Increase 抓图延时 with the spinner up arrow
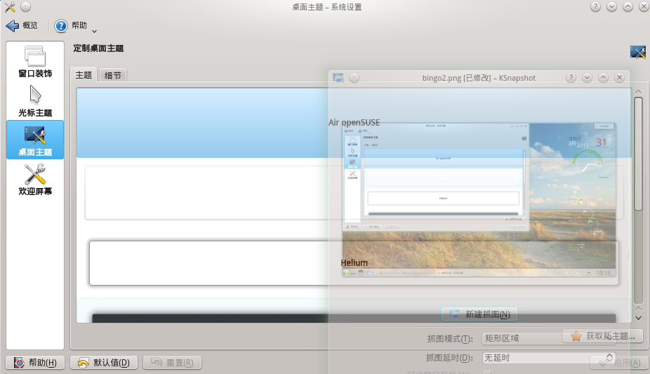This screenshot has height=374, width=650. pyautogui.click(x=610, y=355)
